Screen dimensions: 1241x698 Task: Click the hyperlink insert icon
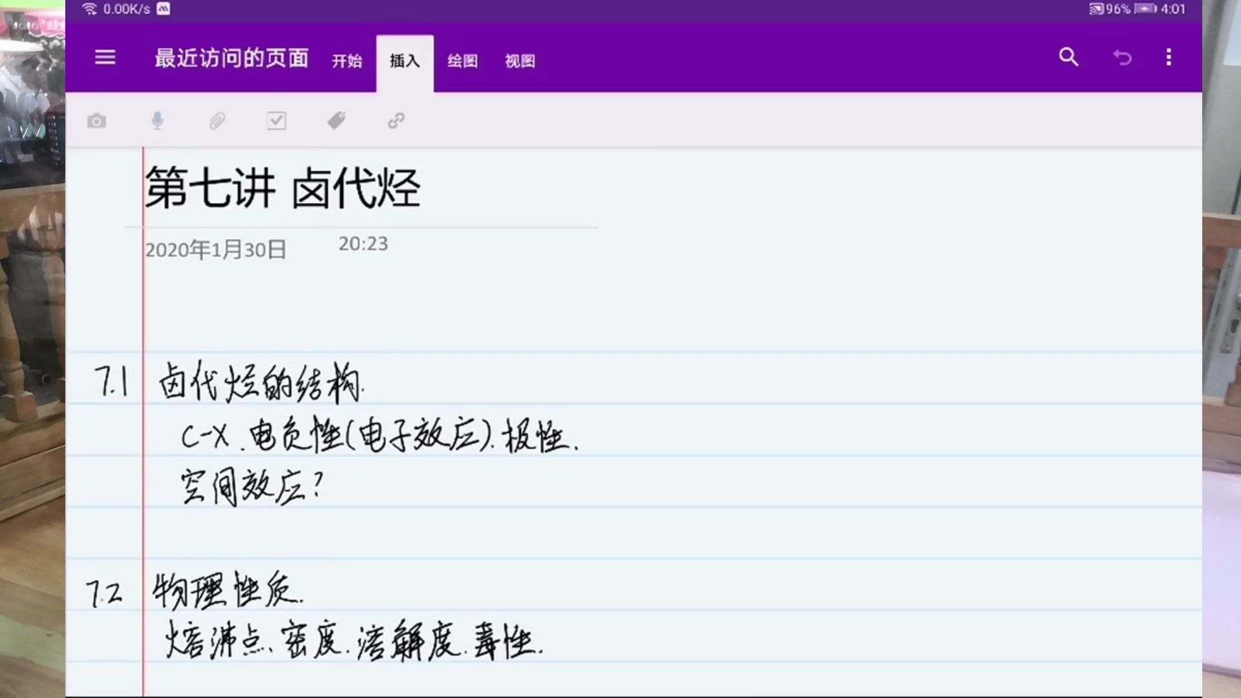[396, 121]
